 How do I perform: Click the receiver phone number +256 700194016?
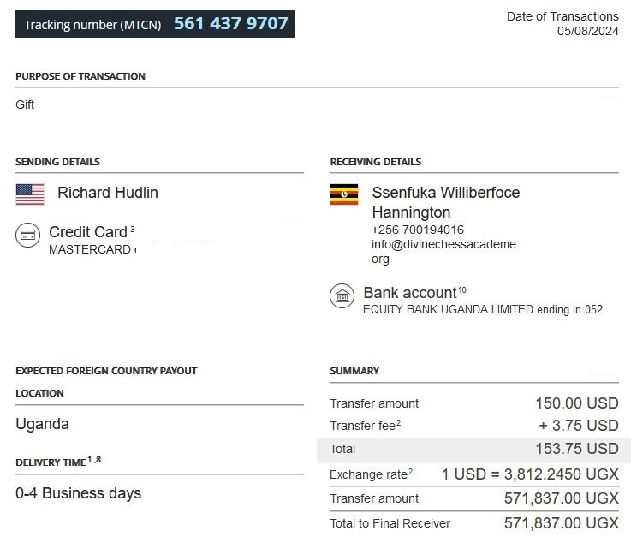click(417, 230)
